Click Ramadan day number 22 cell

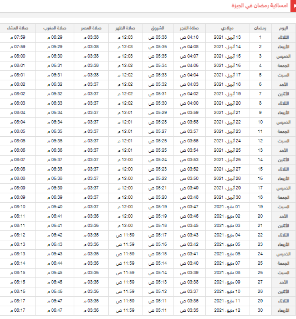pyautogui.click(x=260, y=235)
